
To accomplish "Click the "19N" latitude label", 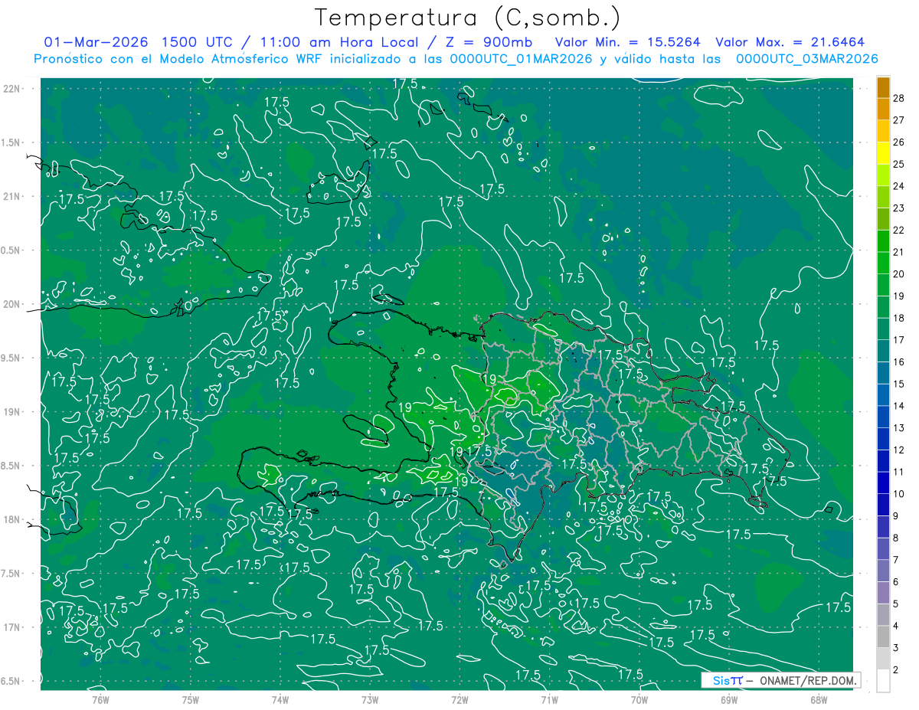I will 11,412.
